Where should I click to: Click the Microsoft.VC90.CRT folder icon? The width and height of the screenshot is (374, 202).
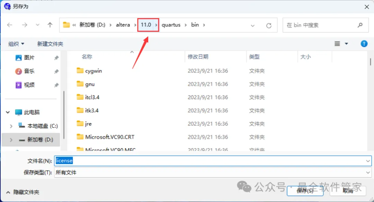point(80,137)
